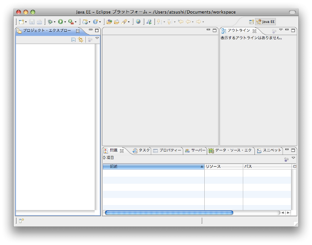The width and height of the screenshot is (312, 245).
Task: Sort by the リソース column header
Action: click(223, 167)
